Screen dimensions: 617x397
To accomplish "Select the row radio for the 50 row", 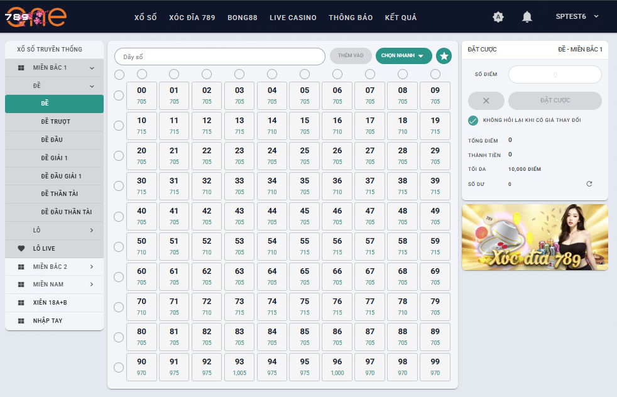I will (119, 247).
